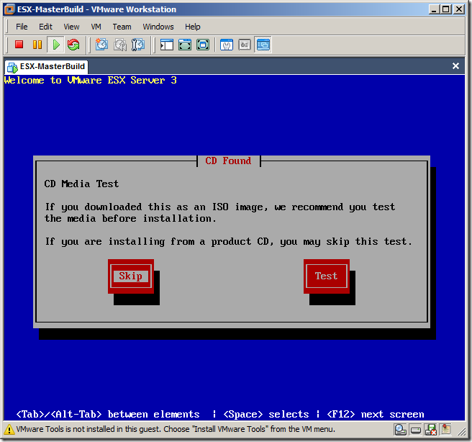Image resolution: width=472 pixels, height=442 pixels.
Task: Suspend the VM using orange pause icon
Action: 37,45
